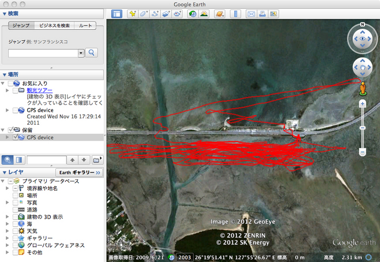This screenshot has height=262, width=380.
Task: Select the ルート tab
Action: pyautogui.click(x=85, y=25)
